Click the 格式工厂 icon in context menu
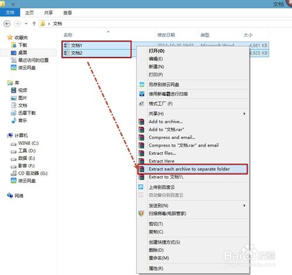 tap(141, 103)
